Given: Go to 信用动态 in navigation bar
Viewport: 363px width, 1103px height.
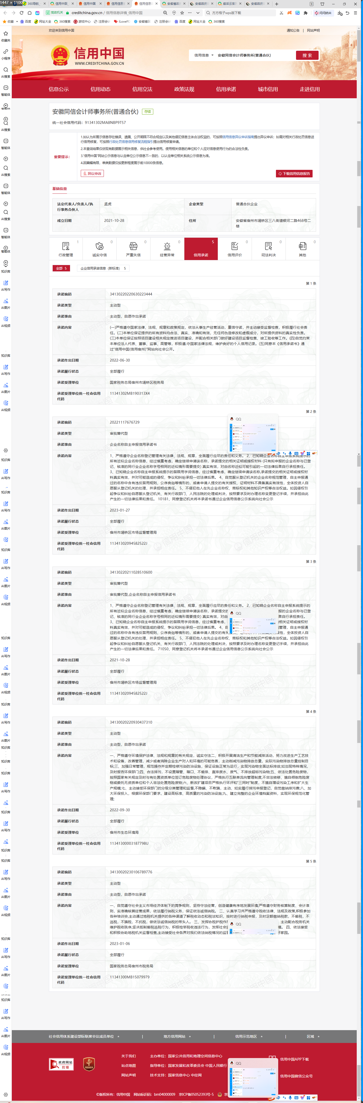Looking at the screenshot, I should click(x=101, y=89).
